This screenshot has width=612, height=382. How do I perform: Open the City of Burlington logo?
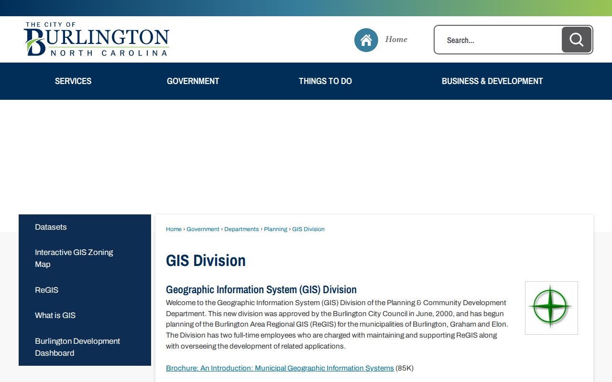click(x=97, y=39)
